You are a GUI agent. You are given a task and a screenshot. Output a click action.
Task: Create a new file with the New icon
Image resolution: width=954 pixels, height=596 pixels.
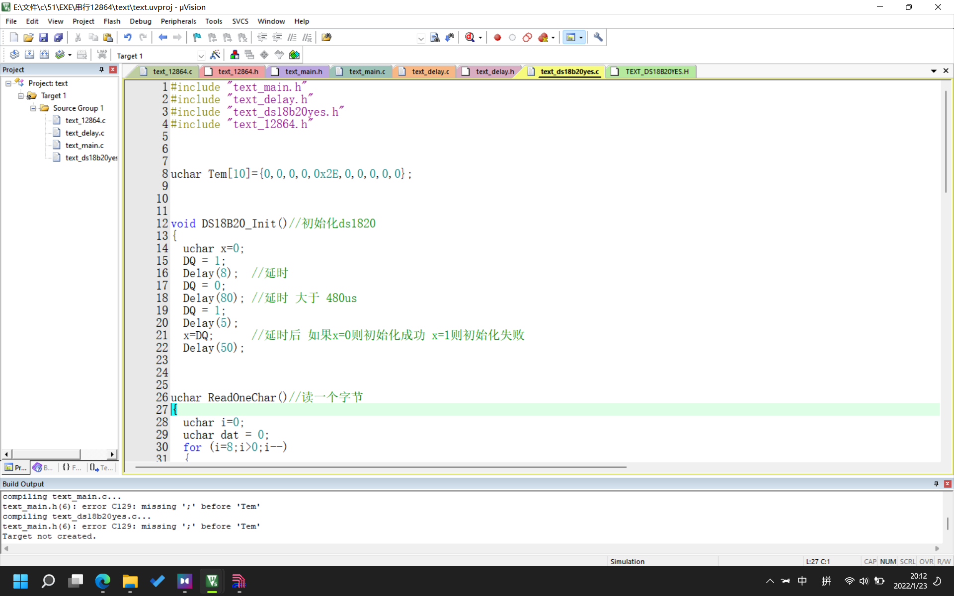pos(14,37)
